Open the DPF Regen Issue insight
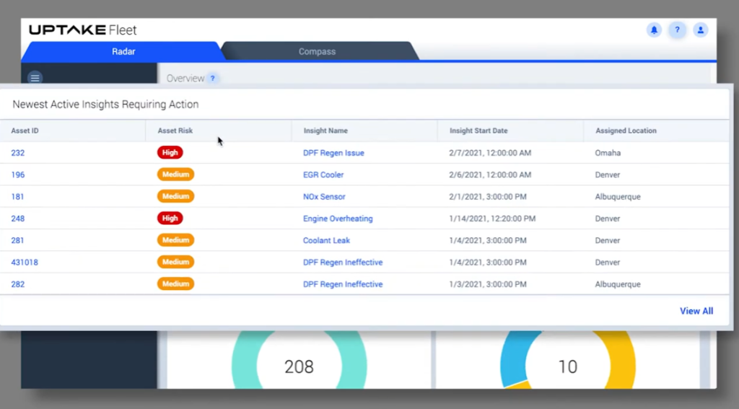Screen dimensions: 739x409 [333, 153]
